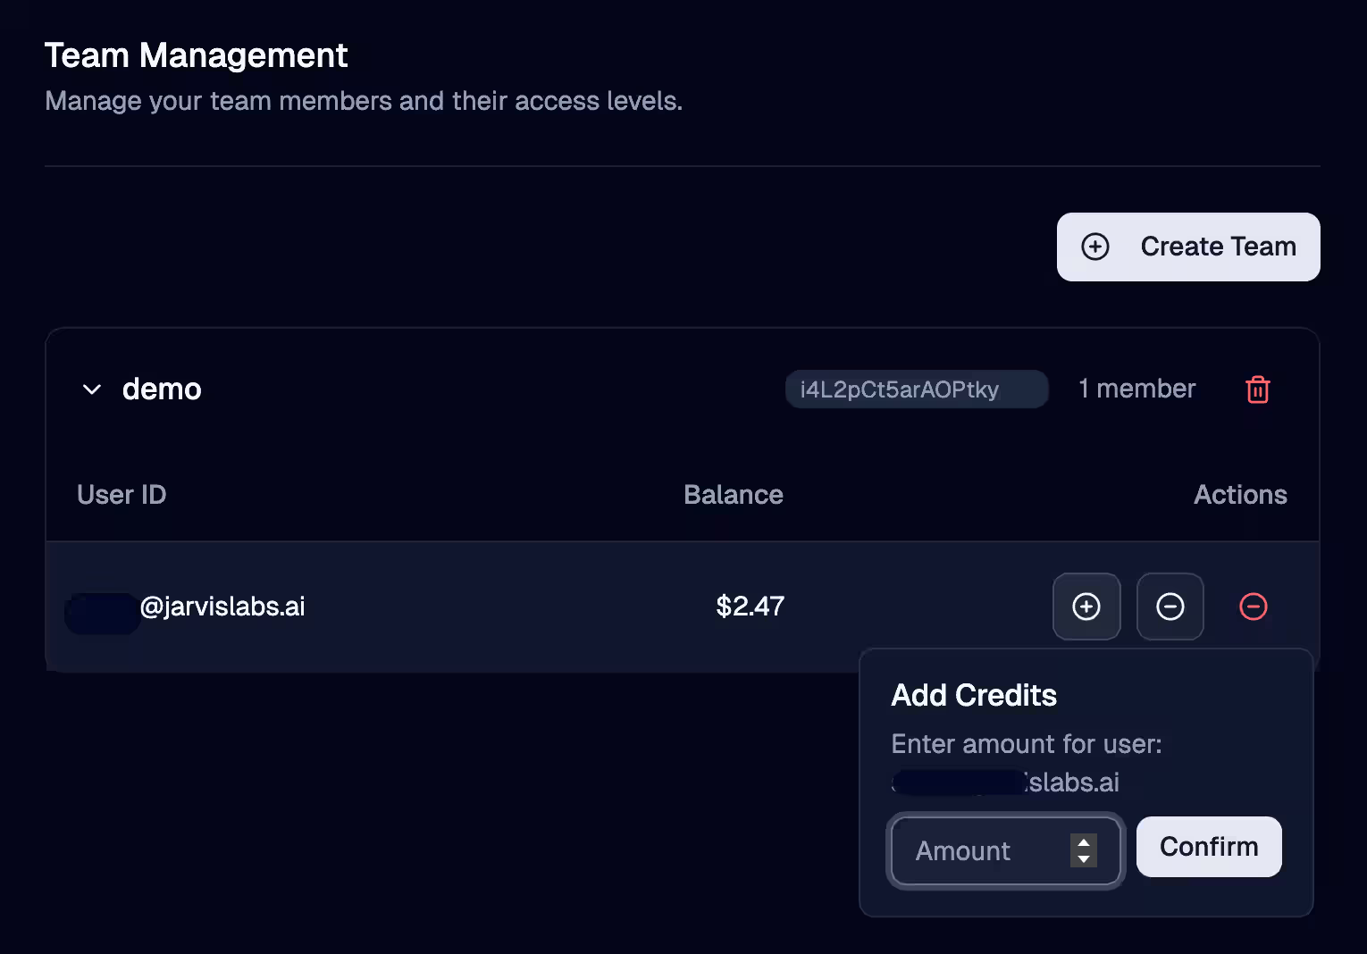This screenshot has height=954, width=1367.
Task: Click the User ID column header
Action: (x=122, y=495)
